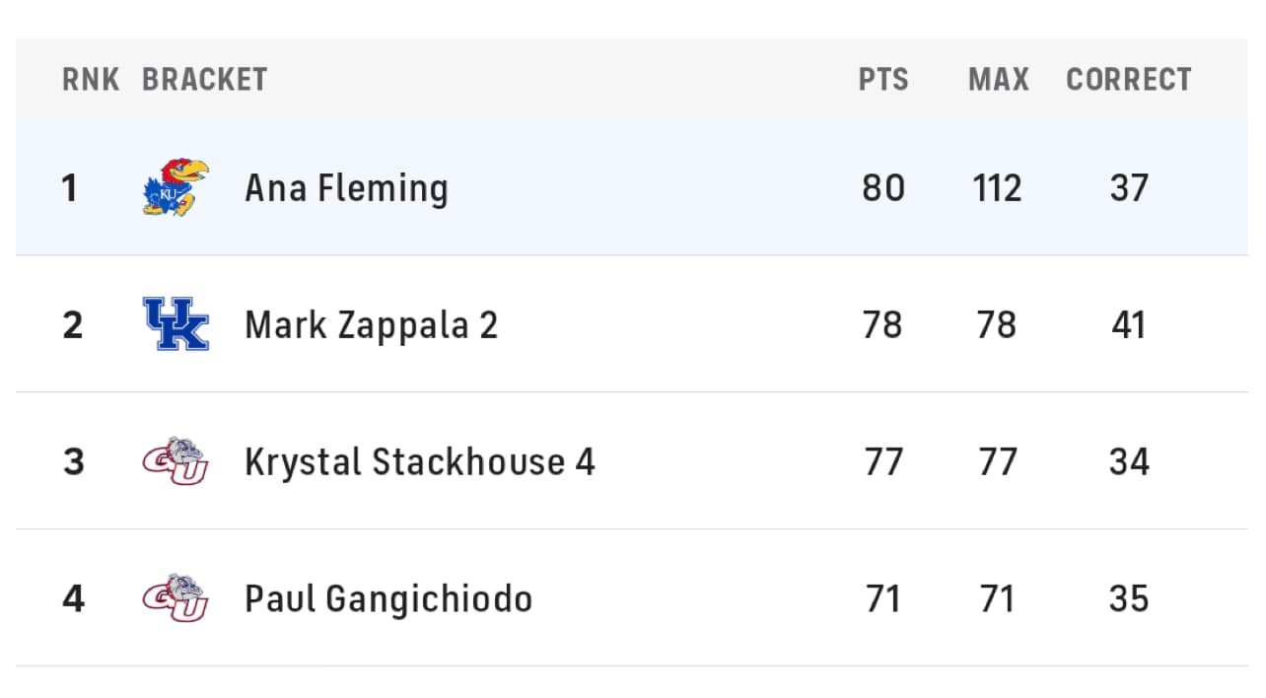The width and height of the screenshot is (1266, 698).
Task: Click Gonzaga logo beside Krystal Stackhouse 4
Action: 176,461
